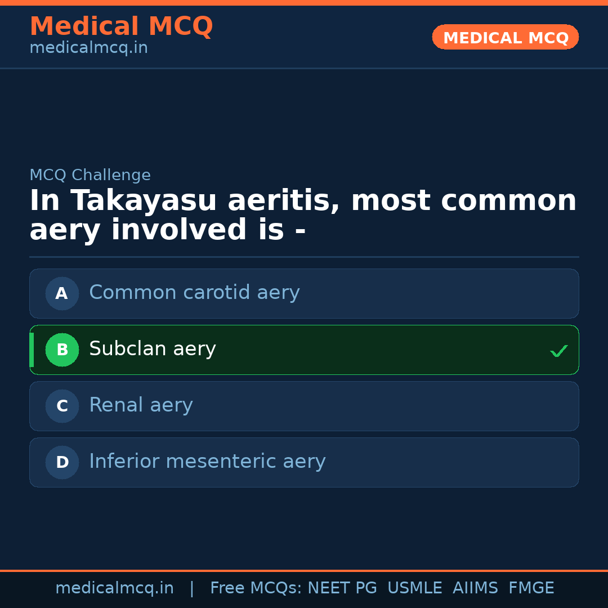Click the green highlight bar beside option B
This screenshot has height=608, width=608.
[x=32, y=350]
